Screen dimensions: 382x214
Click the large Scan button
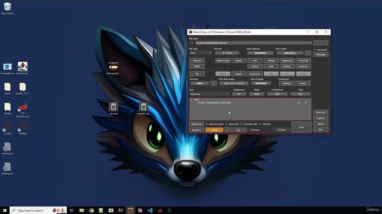pyautogui.click(x=301, y=127)
